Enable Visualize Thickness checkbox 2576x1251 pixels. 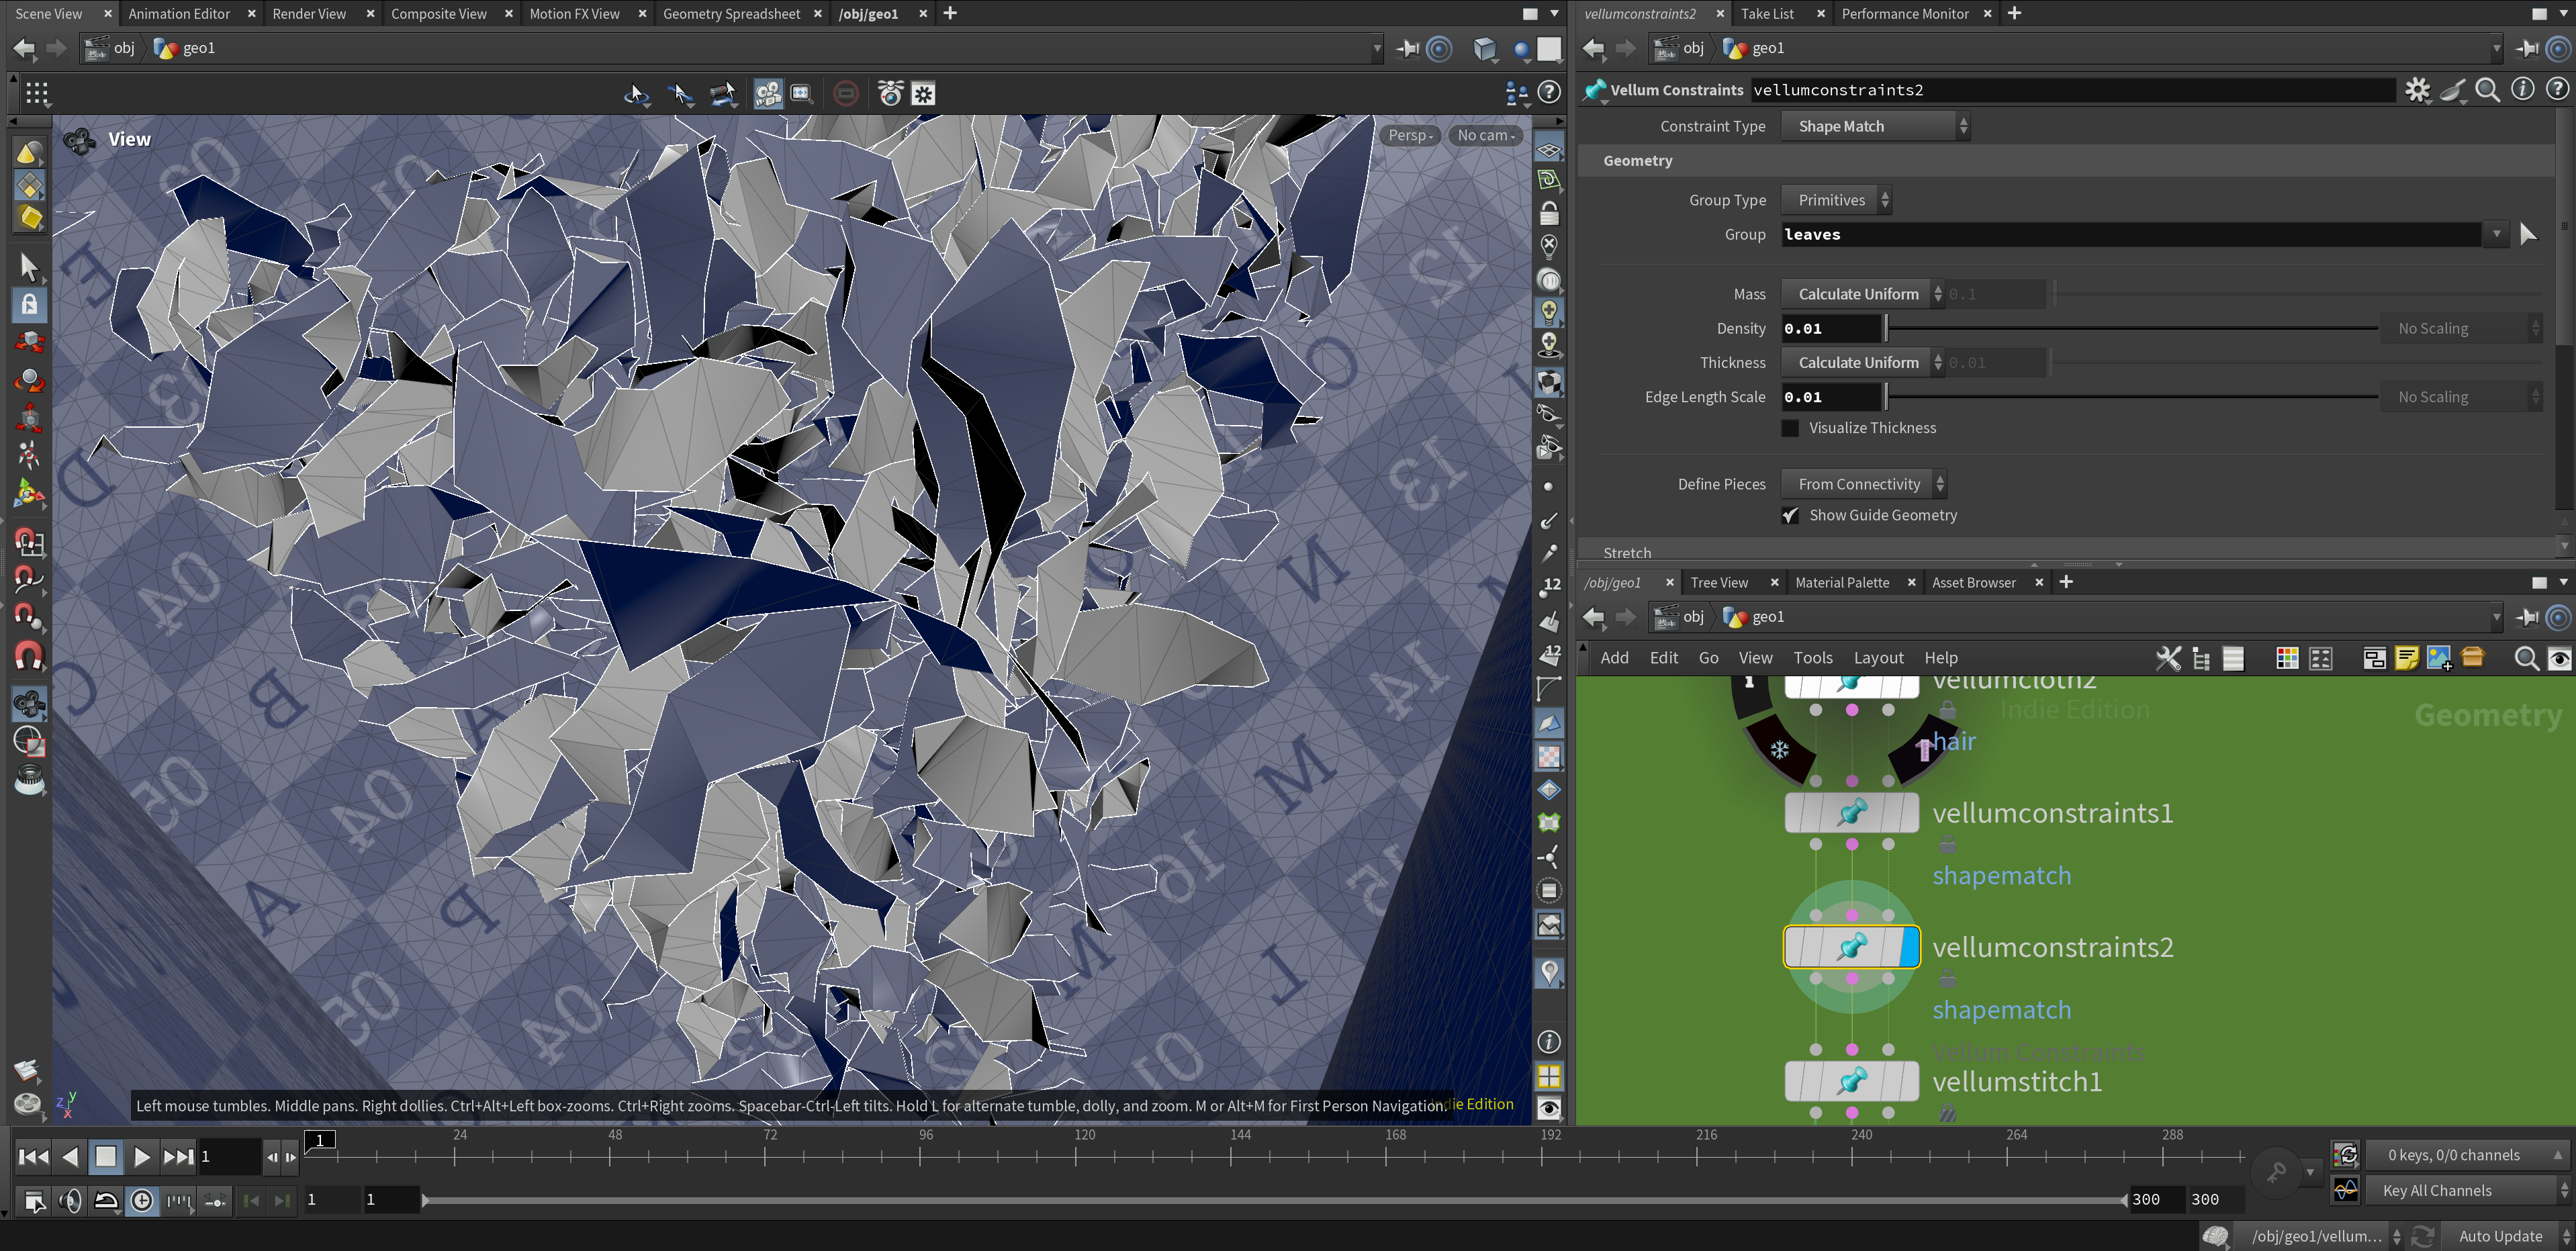(1790, 428)
